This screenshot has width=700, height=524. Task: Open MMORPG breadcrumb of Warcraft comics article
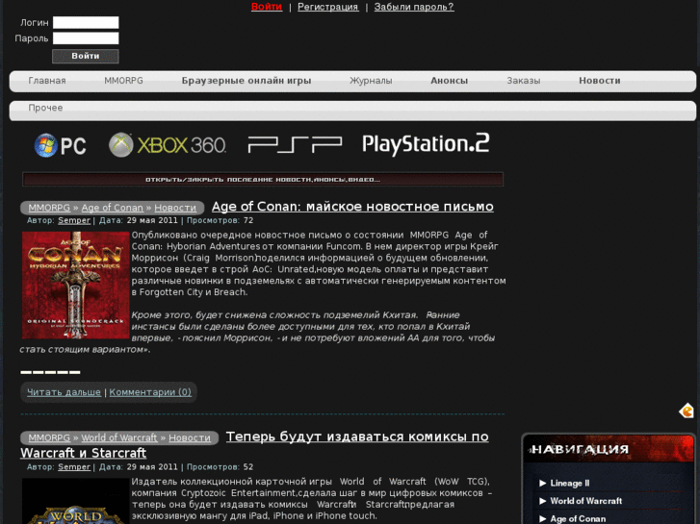(x=49, y=437)
